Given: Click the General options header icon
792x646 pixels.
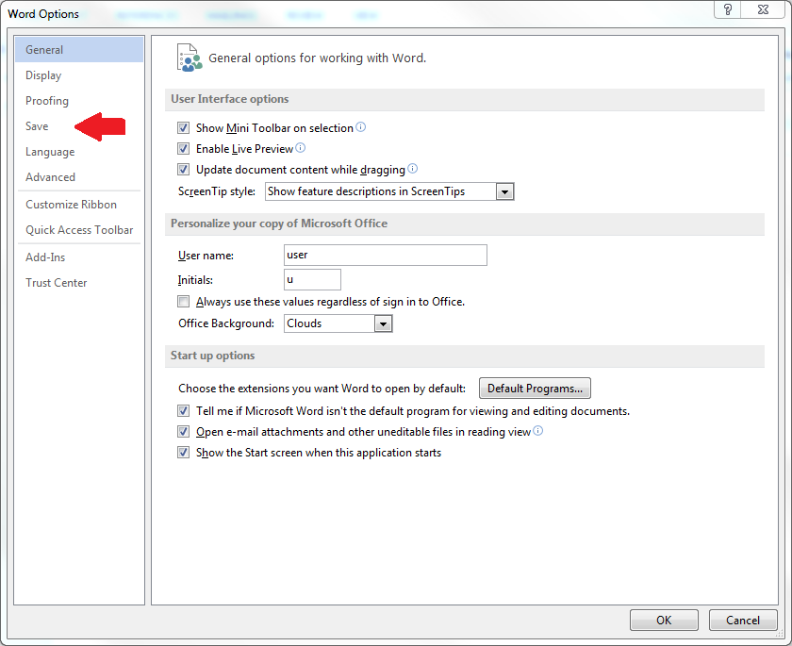Looking at the screenshot, I should click(x=189, y=58).
